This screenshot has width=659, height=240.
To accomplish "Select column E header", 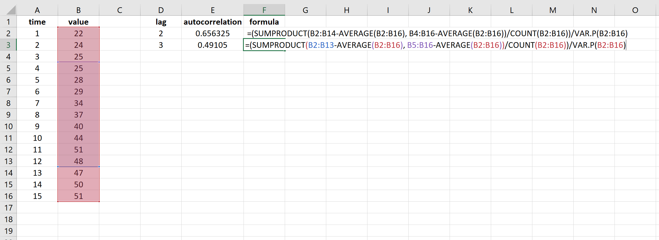I will click(x=213, y=10).
